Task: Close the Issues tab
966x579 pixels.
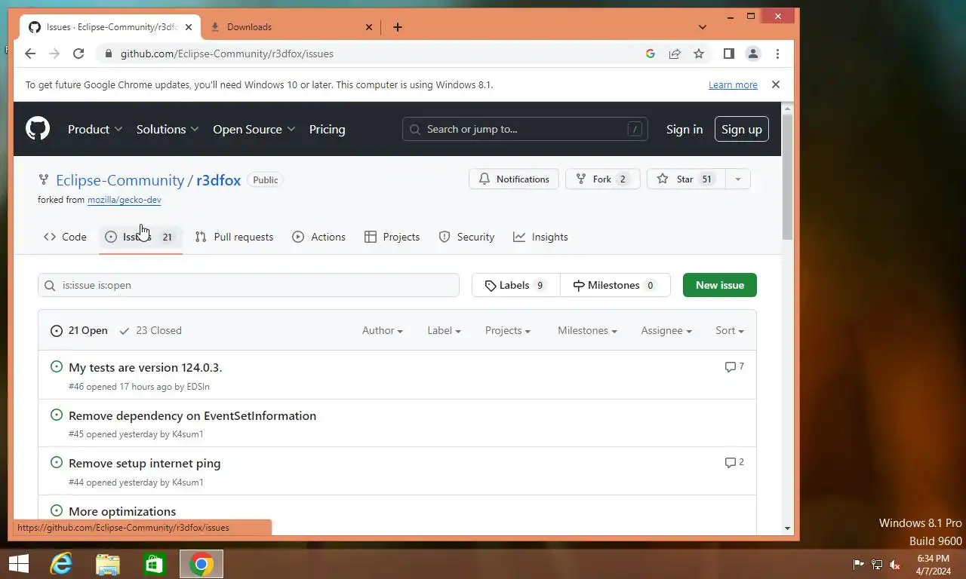Action: click(x=189, y=27)
